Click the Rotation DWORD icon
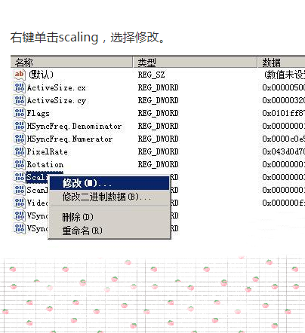Viewport: 305px width, 333px height. (x=20, y=164)
